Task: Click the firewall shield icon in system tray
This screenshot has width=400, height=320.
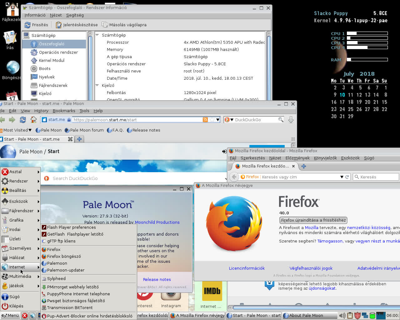Action: 357,315
